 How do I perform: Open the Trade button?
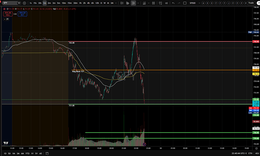[x=251, y=3]
